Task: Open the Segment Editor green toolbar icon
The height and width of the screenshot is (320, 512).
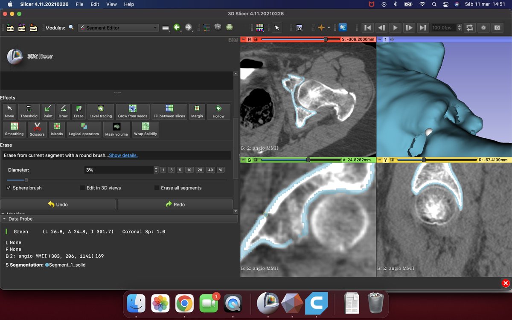Action: coord(230,27)
